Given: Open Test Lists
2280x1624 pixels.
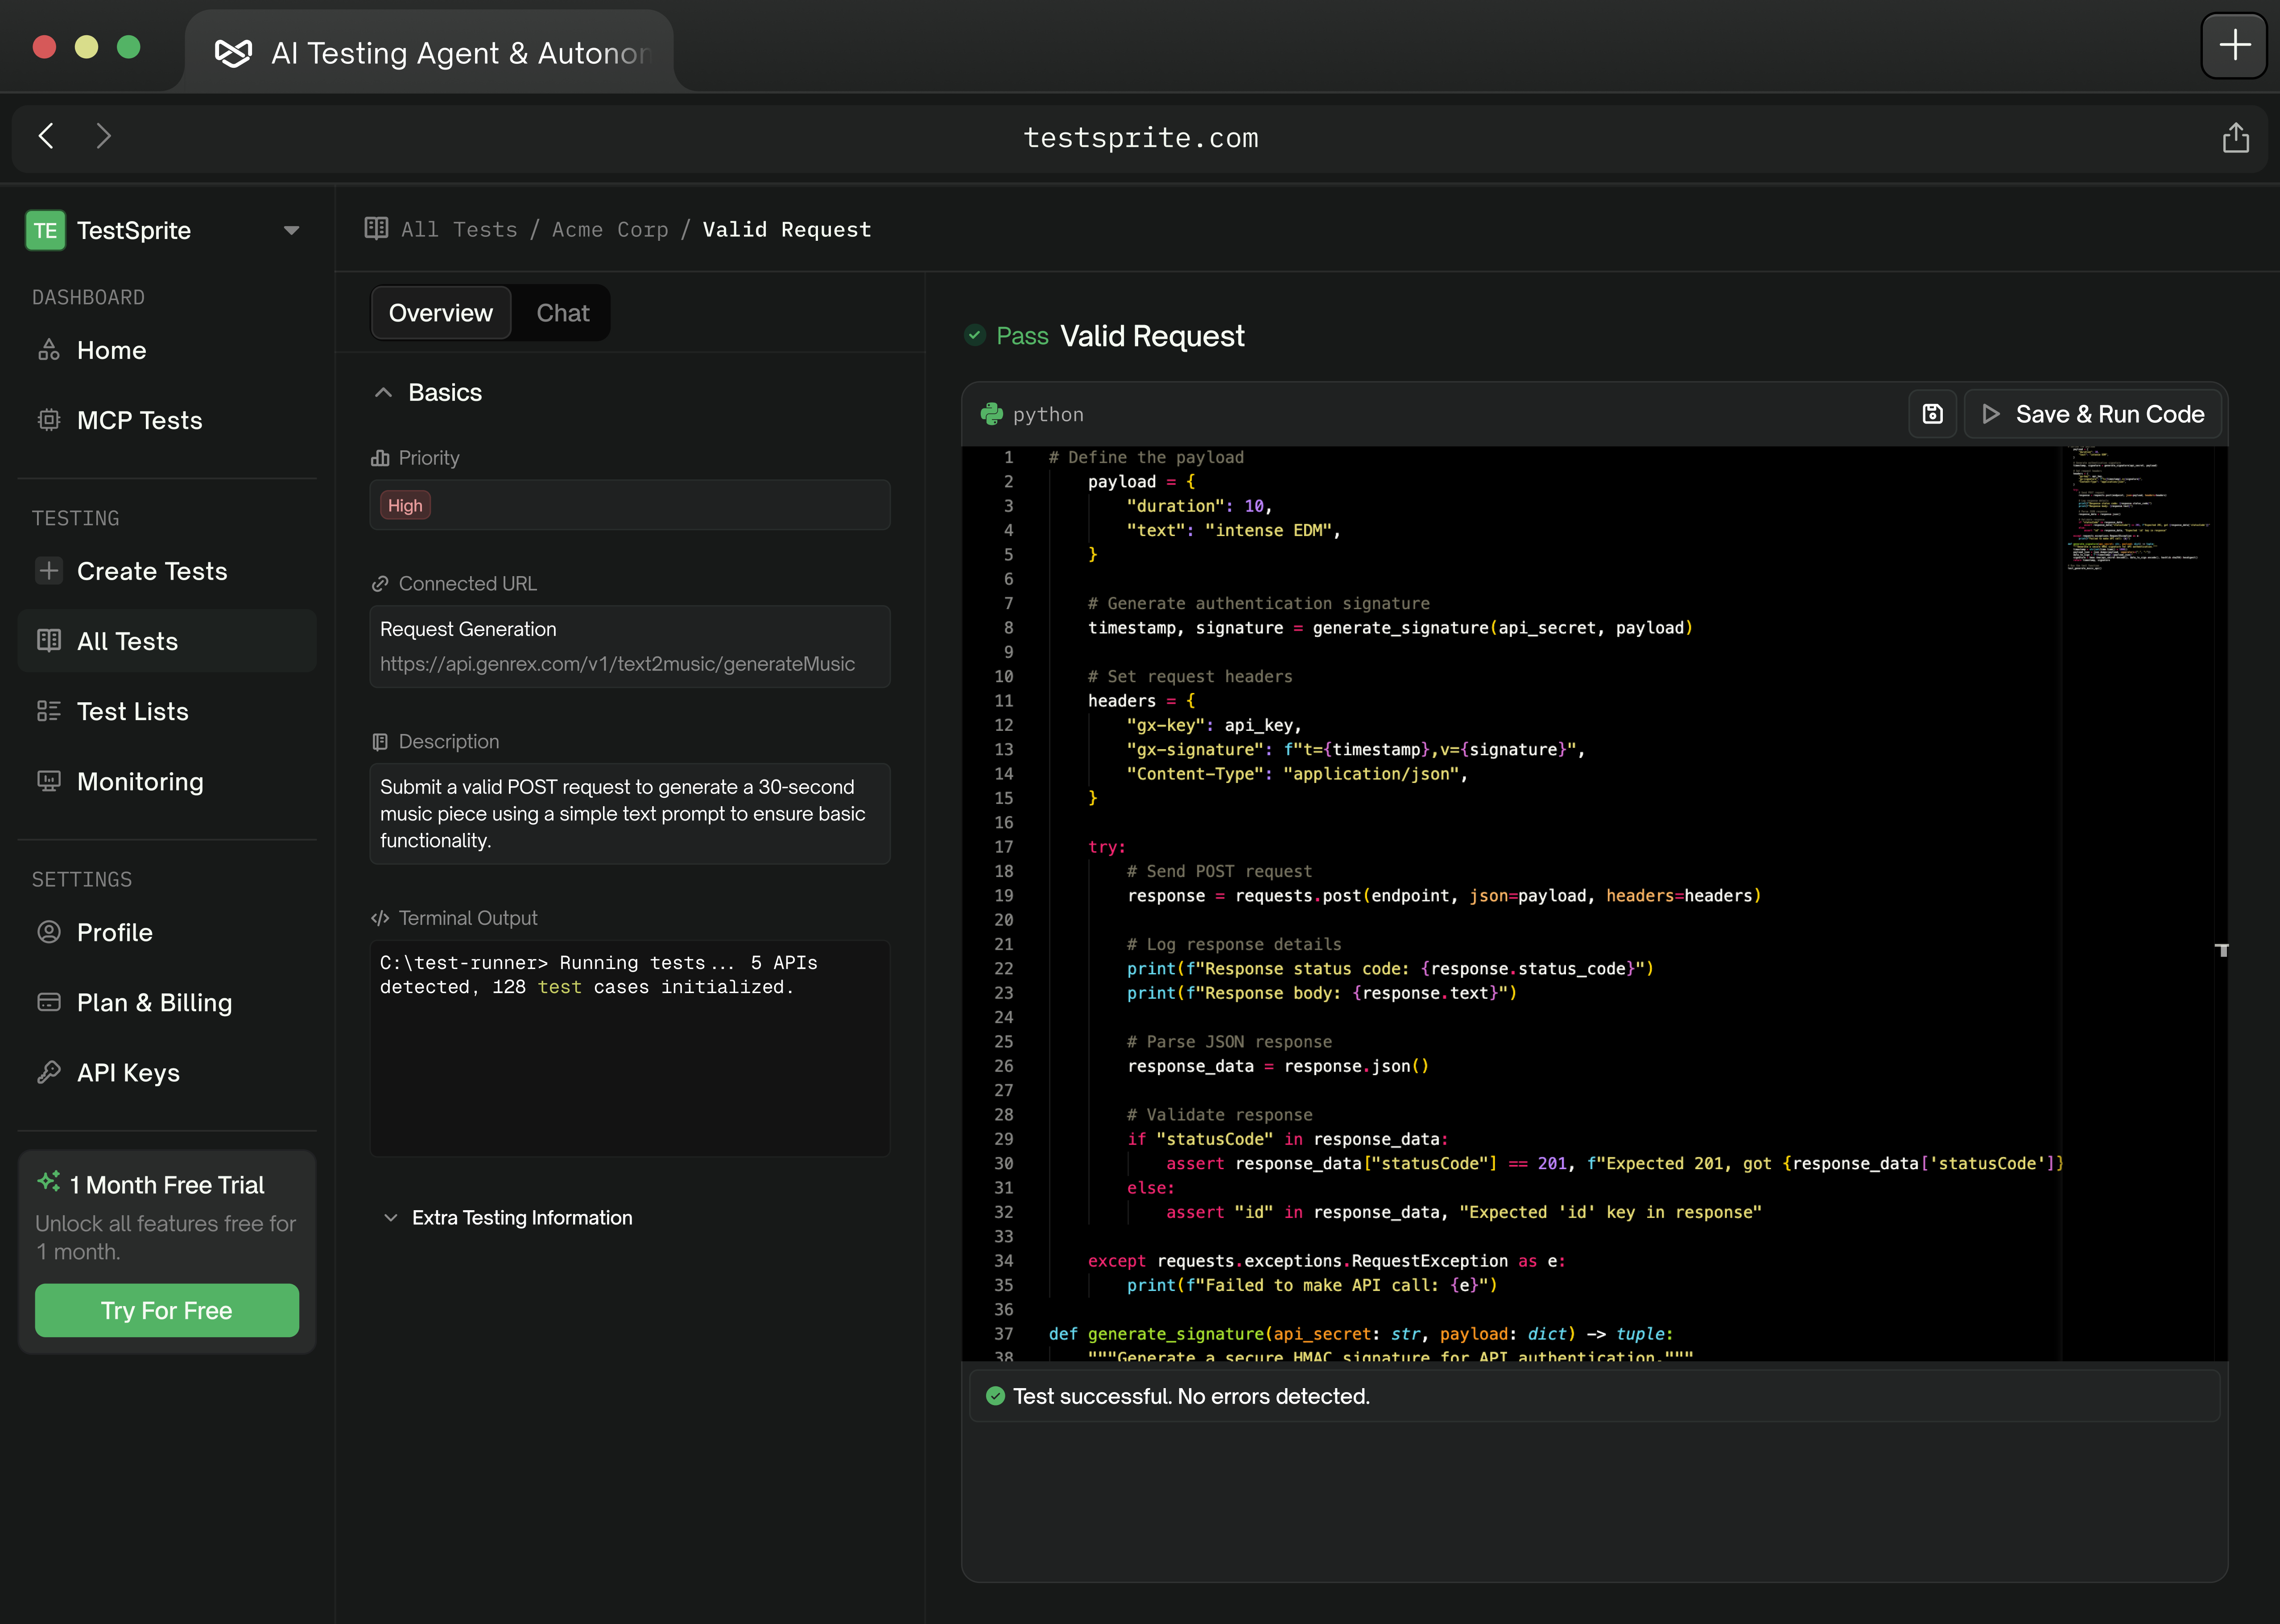Looking at the screenshot, I should 167,711.
